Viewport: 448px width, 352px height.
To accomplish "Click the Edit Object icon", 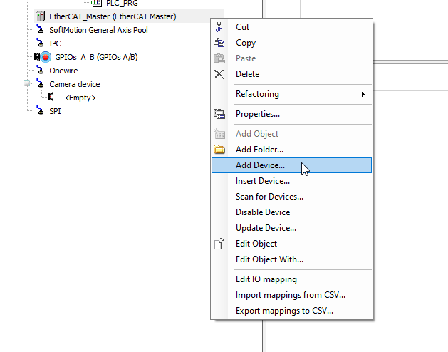I will pos(219,244).
